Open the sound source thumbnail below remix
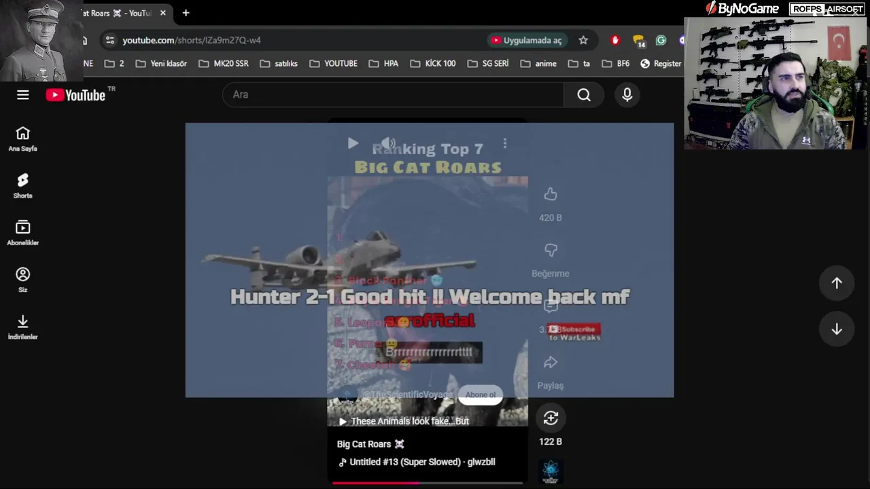Image resolution: width=870 pixels, height=489 pixels. [x=551, y=472]
